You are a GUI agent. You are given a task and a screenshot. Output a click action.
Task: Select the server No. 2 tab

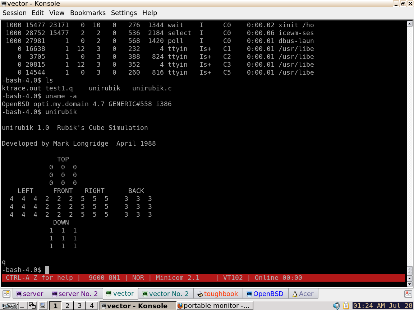tap(75, 294)
